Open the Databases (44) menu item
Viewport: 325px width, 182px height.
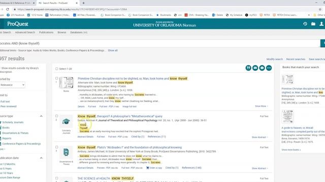(79, 32)
